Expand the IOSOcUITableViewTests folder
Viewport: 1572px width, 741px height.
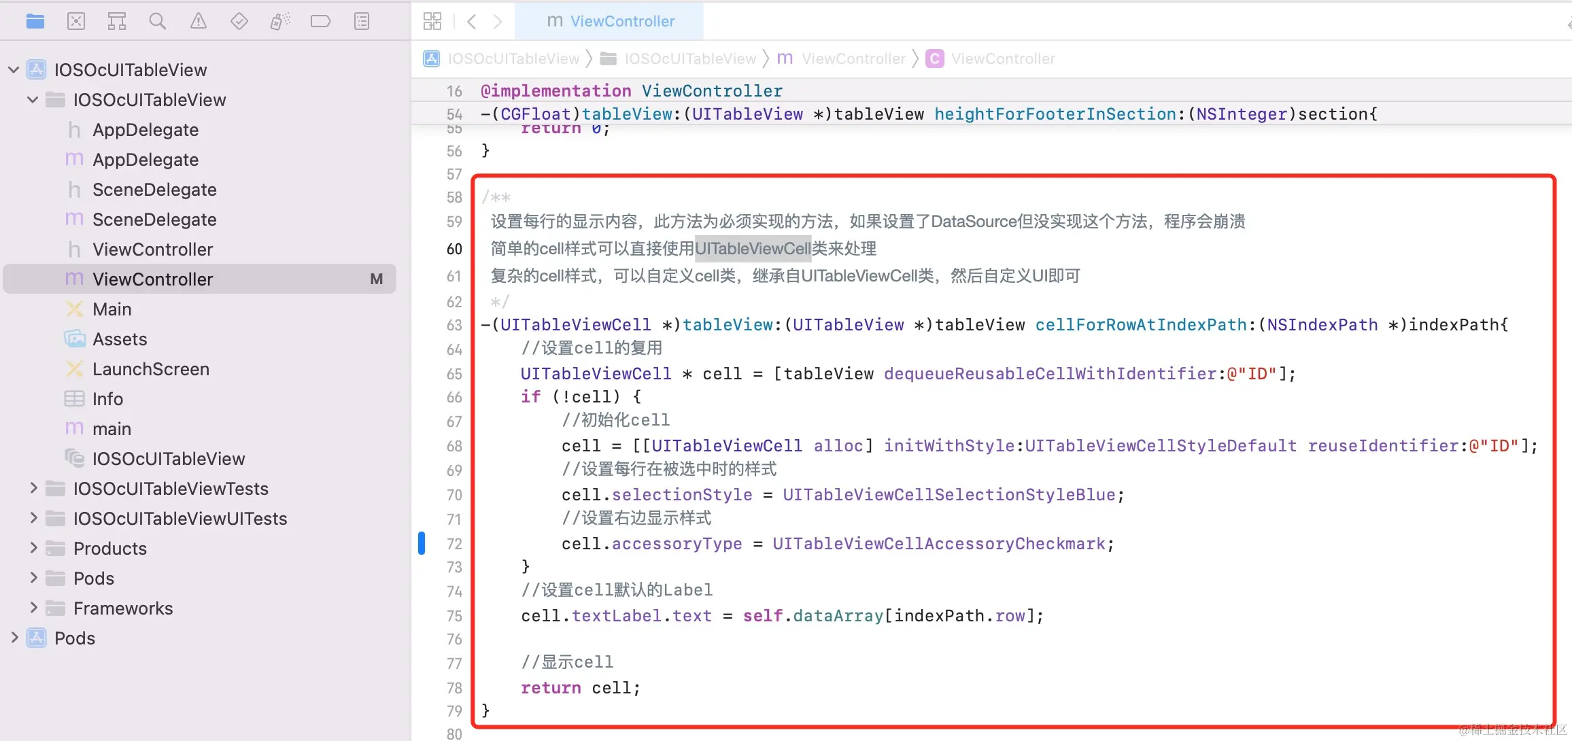(33, 488)
